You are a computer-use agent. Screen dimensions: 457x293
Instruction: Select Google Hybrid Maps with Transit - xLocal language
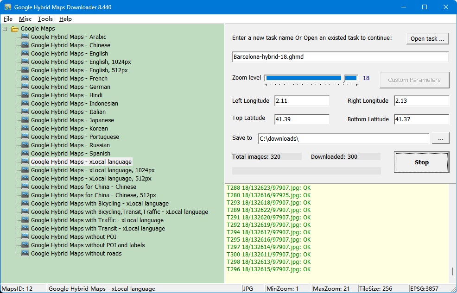(x=98, y=228)
